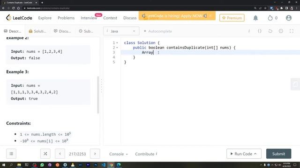Open Contest in top navigation
300x168 pixels.
110,18
